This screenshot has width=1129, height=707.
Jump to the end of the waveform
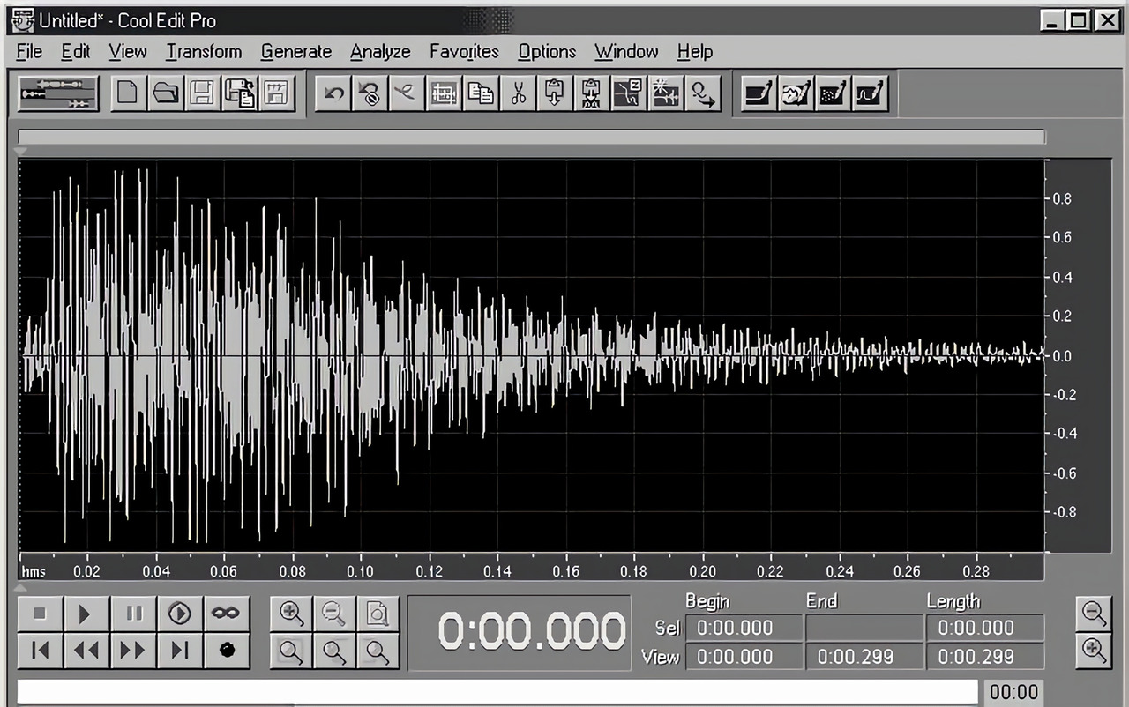point(180,651)
